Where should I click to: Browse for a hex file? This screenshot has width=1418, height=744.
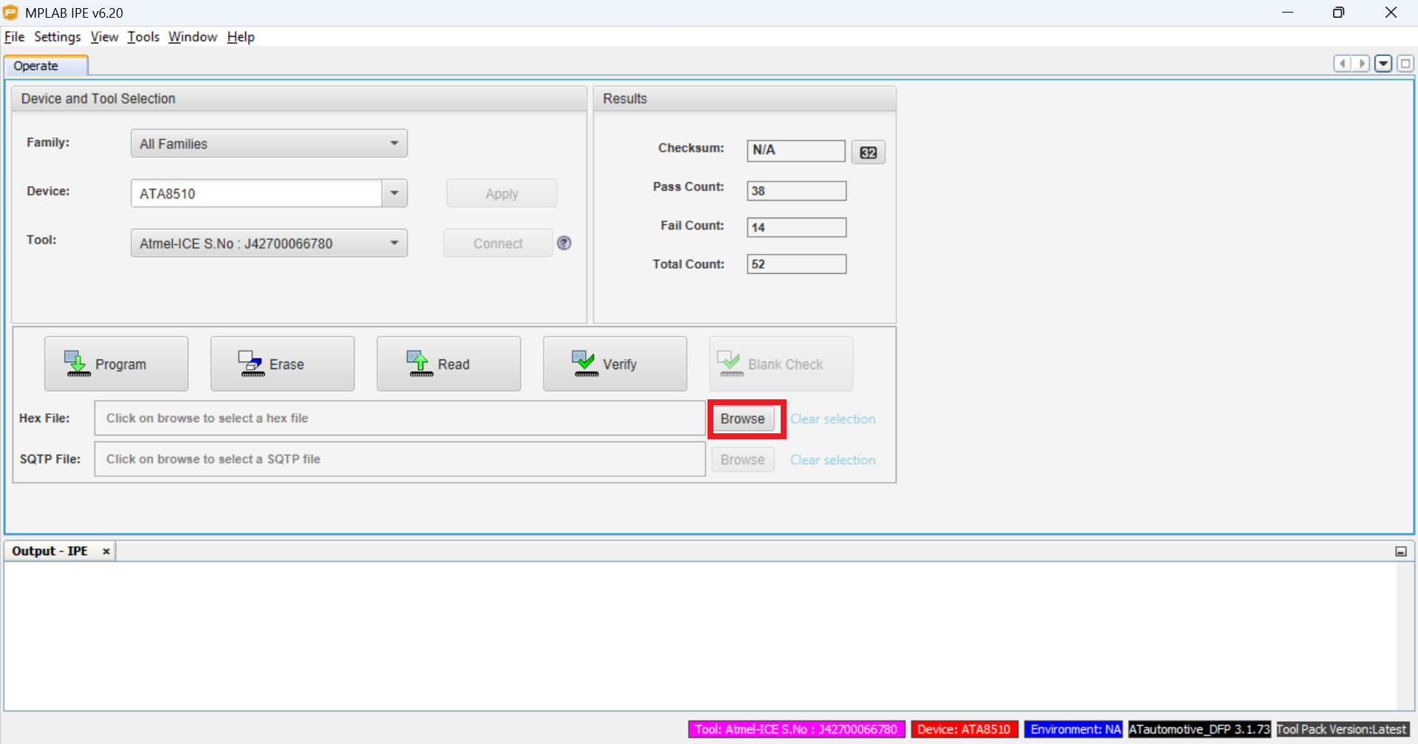click(742, 418)
